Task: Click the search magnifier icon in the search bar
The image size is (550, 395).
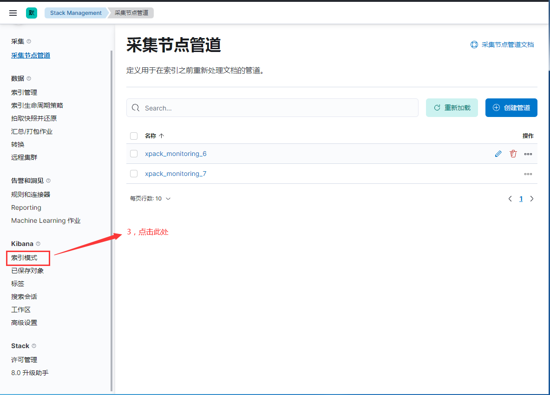Action: (x=135, y=107)
